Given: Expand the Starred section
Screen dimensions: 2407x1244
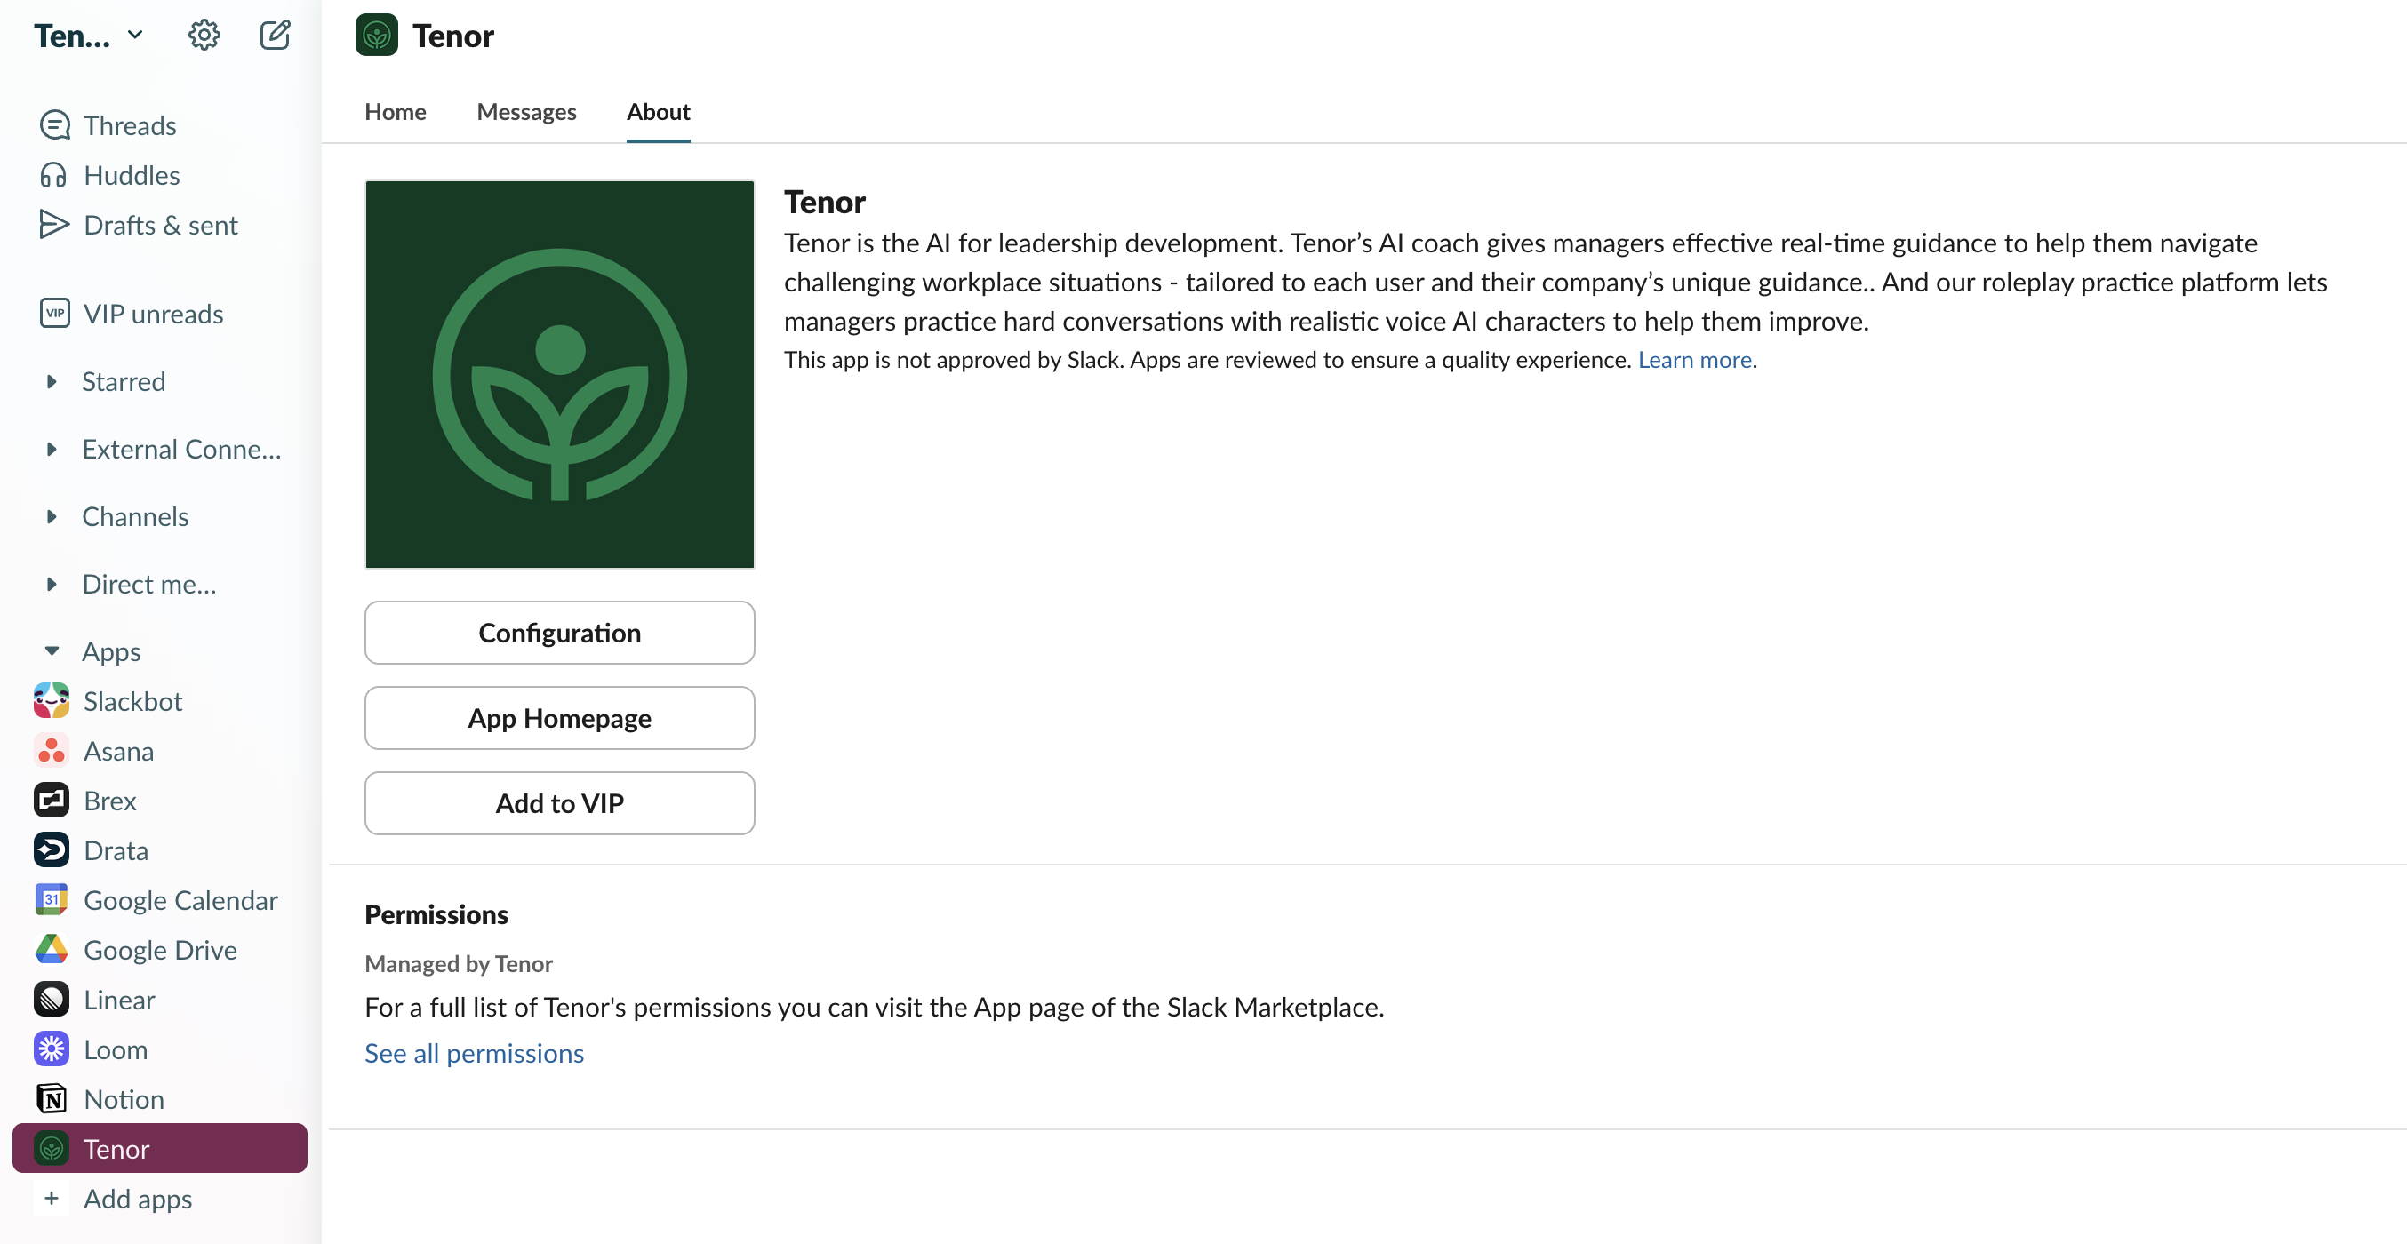Looking at the screenshot, I should pos(52,381).
